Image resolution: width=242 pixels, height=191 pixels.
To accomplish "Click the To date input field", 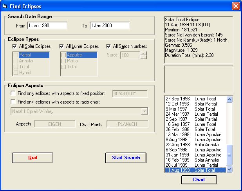I will pyautogui.click(x=109, y=25).
